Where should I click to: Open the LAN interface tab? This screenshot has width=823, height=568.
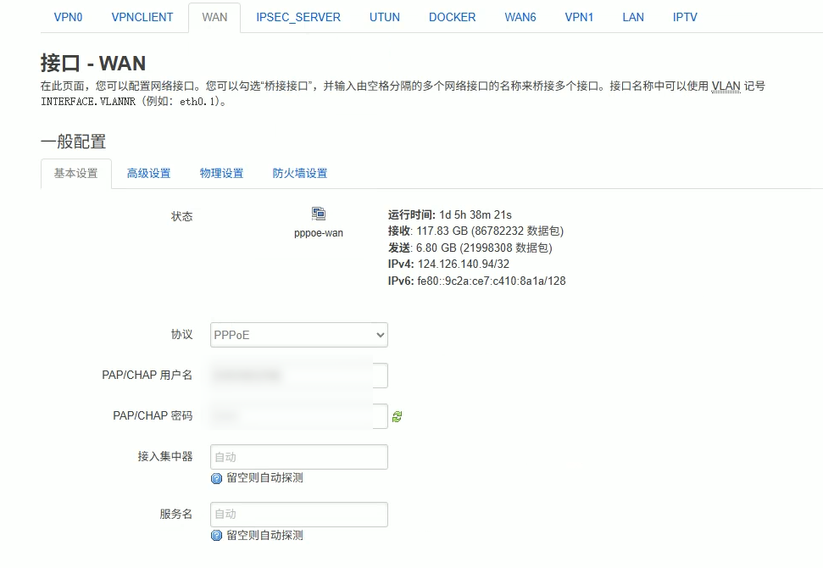[632, 16]
